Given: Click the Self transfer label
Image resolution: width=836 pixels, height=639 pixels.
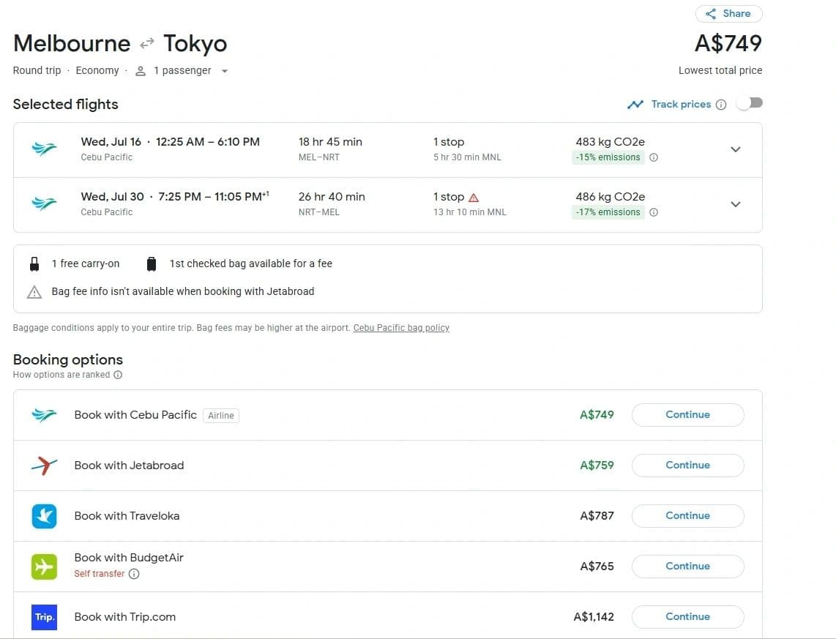Looking at the screenshot, I should (99, 574).
